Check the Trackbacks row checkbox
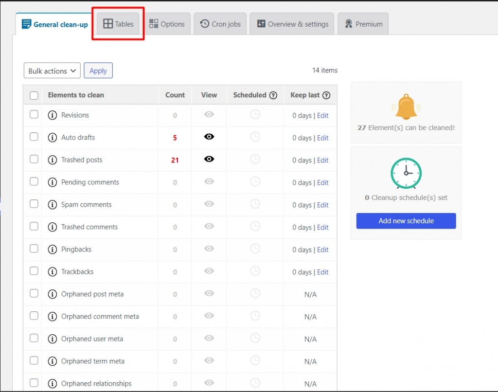 pyautogui.click(x=34, y=271)
